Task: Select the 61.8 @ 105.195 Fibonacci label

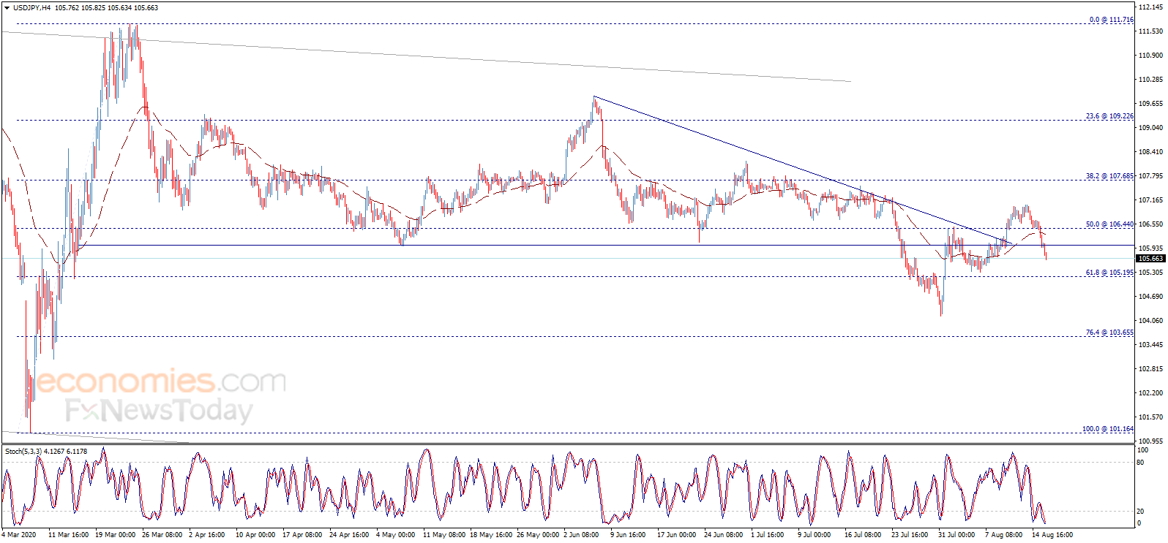Action: click(1109, 273)
